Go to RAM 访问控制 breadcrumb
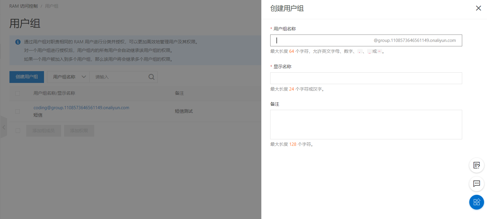Image resolution: width=487 pixels, height=219 pixels. pyautogui.click(x=23, y=6)
